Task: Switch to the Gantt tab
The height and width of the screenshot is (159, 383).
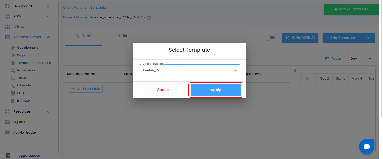Action: (x=84, y=36)
